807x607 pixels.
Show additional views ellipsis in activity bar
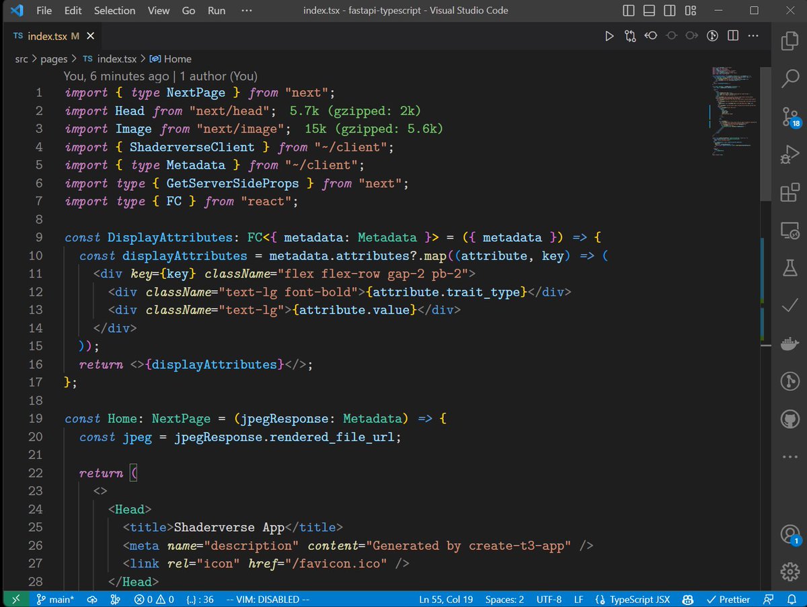[x=790, y=457]
